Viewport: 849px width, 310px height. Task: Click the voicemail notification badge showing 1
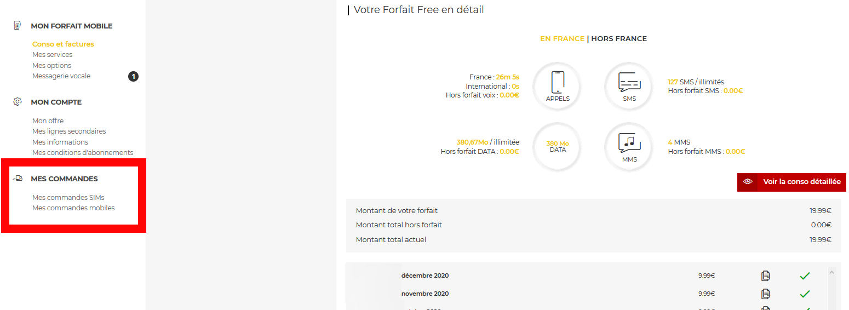click(x=133, y=76)
